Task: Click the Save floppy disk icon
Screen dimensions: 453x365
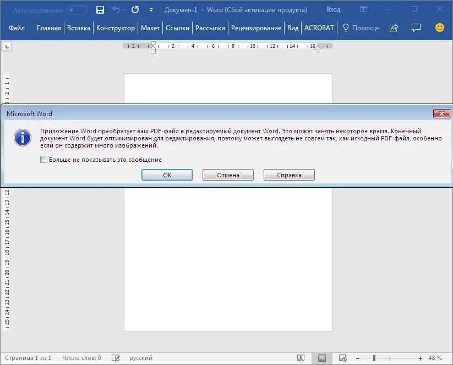Action: (100, 10)
